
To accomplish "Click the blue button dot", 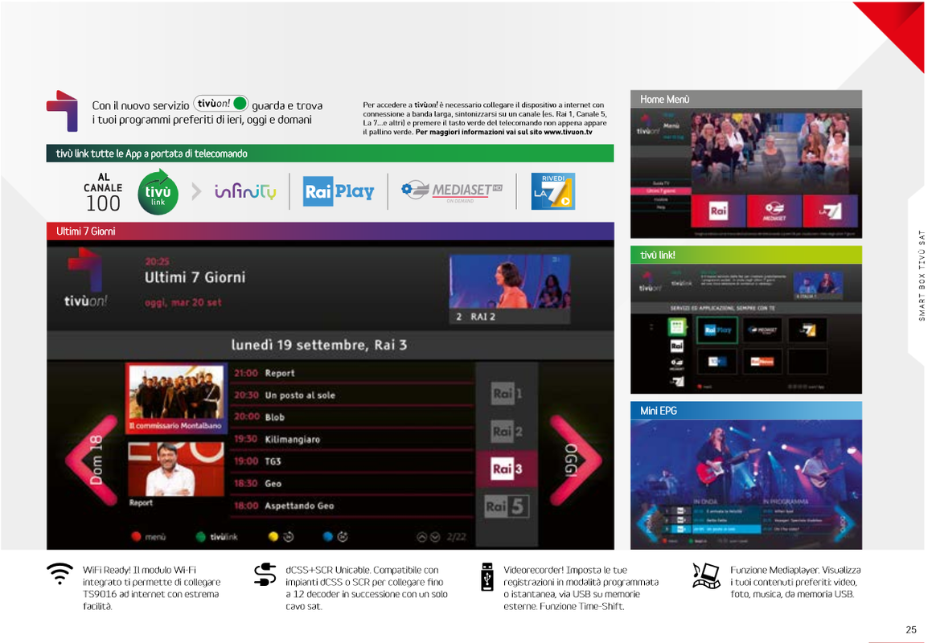I will 328,537.
